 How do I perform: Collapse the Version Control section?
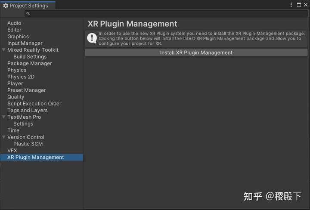point(3,137)
